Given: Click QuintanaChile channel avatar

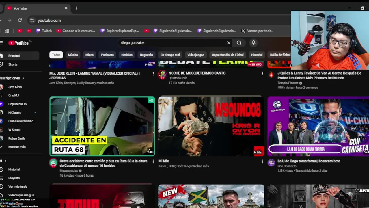Looking at the screenshot, I should pos(162,75).
